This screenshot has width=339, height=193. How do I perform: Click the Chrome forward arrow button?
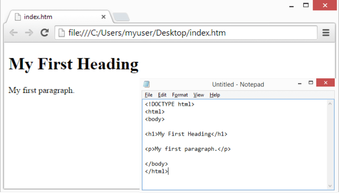(29, 33)
